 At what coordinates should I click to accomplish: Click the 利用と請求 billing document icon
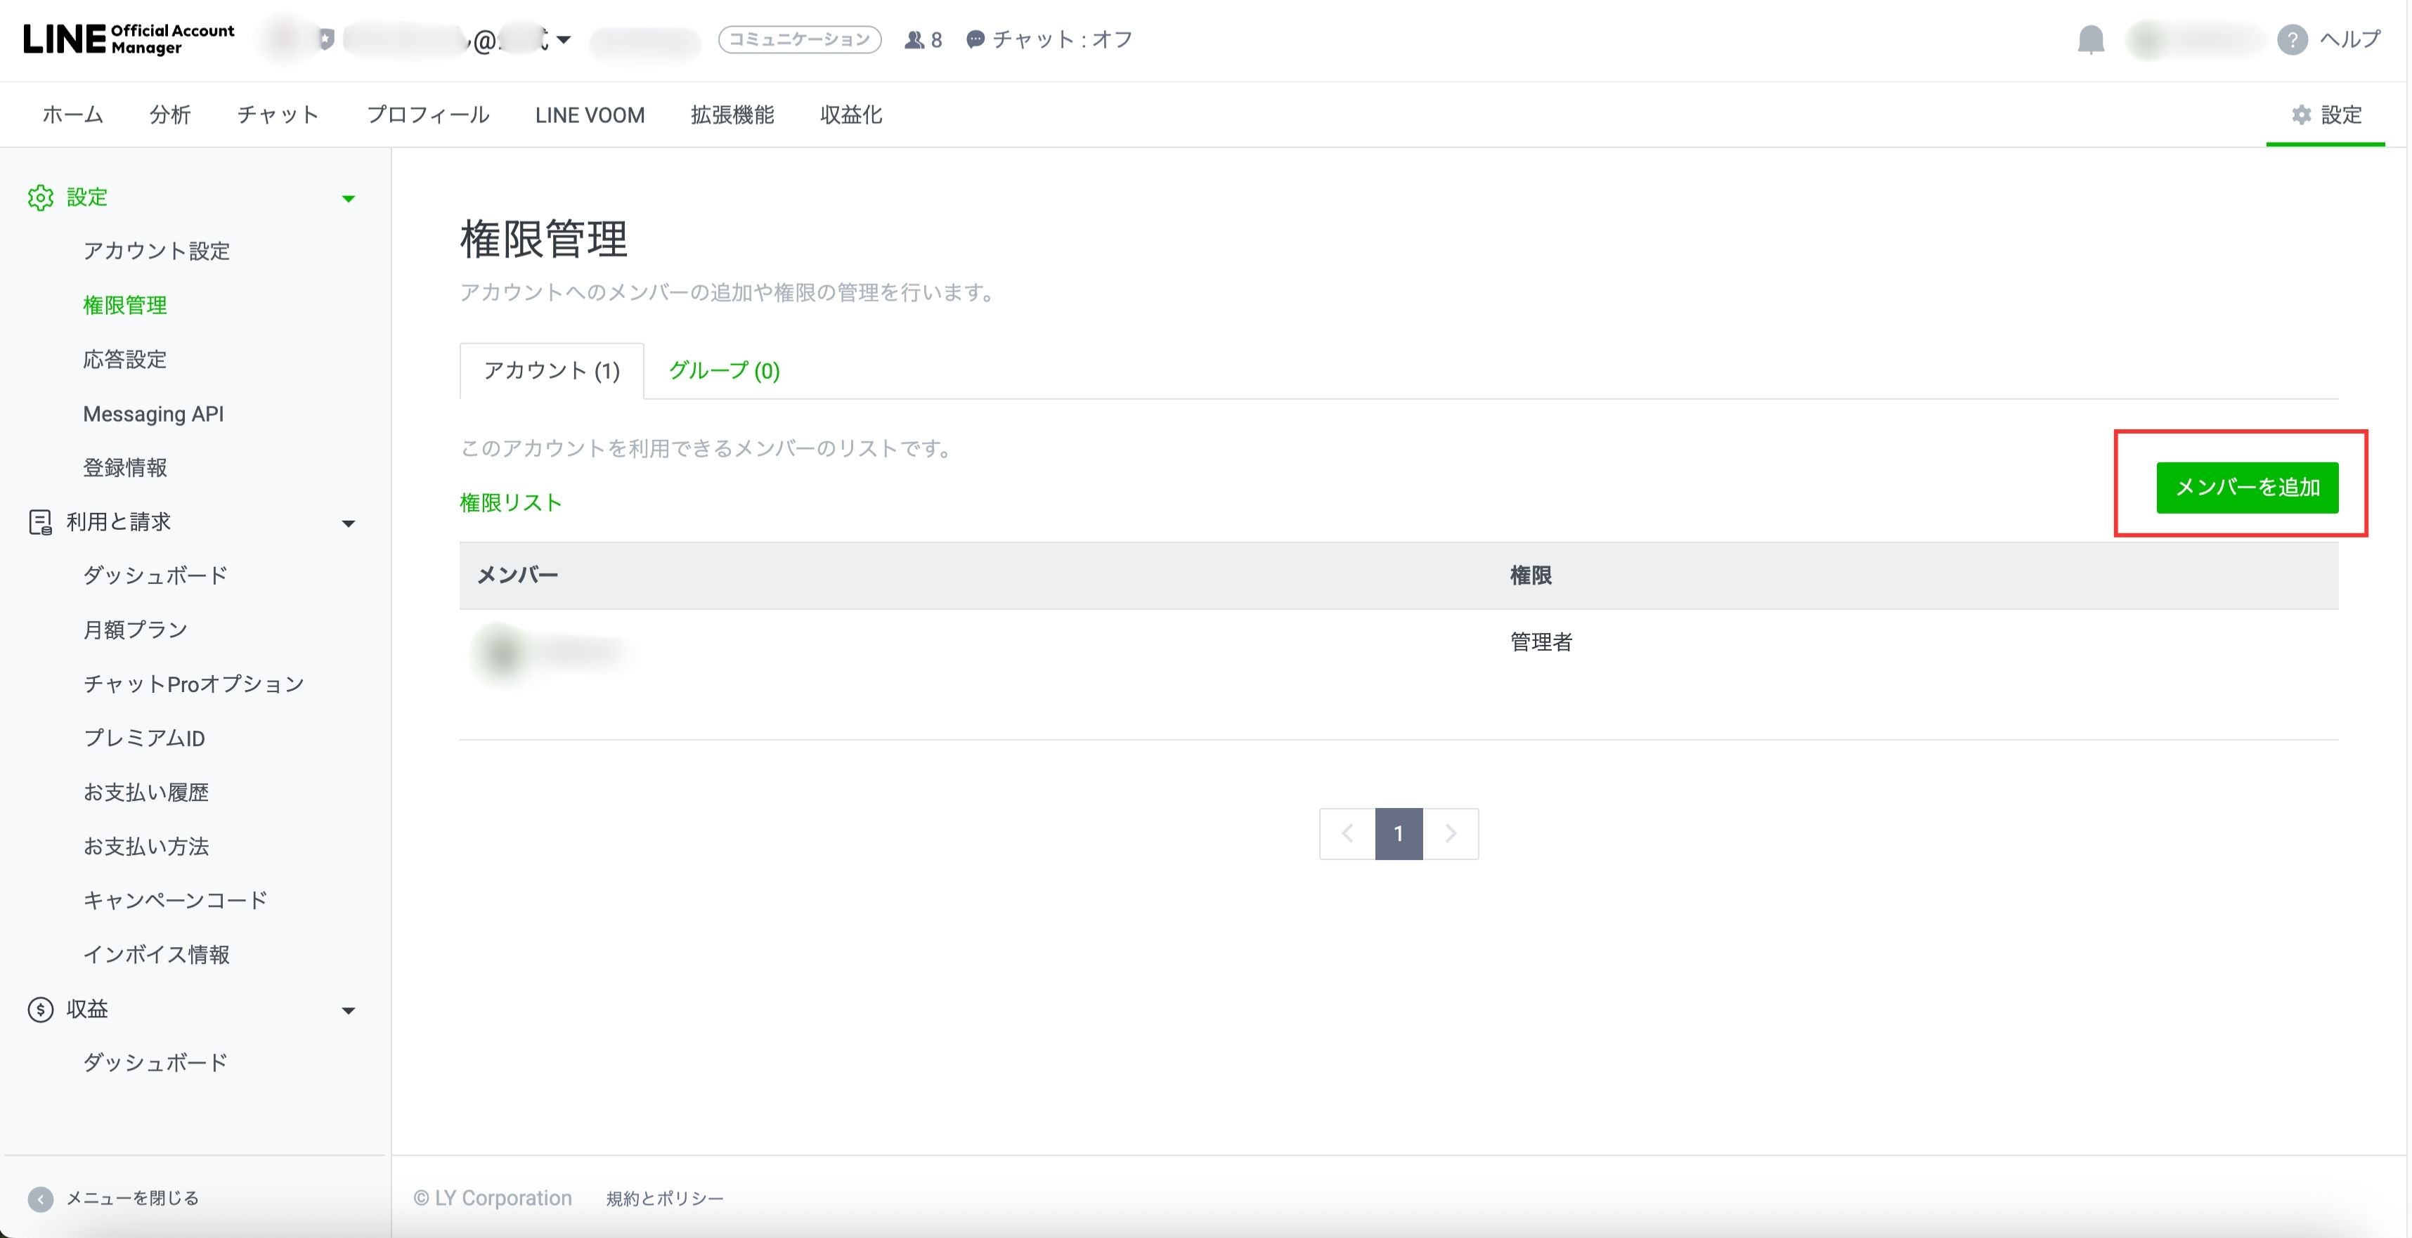pos(40,522)
